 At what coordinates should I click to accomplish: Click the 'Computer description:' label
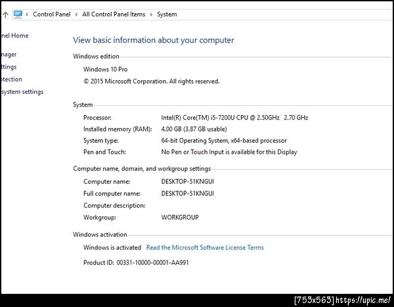tap(114, 206)
